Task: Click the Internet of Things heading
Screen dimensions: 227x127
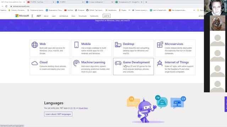Action: click(177, 62)
